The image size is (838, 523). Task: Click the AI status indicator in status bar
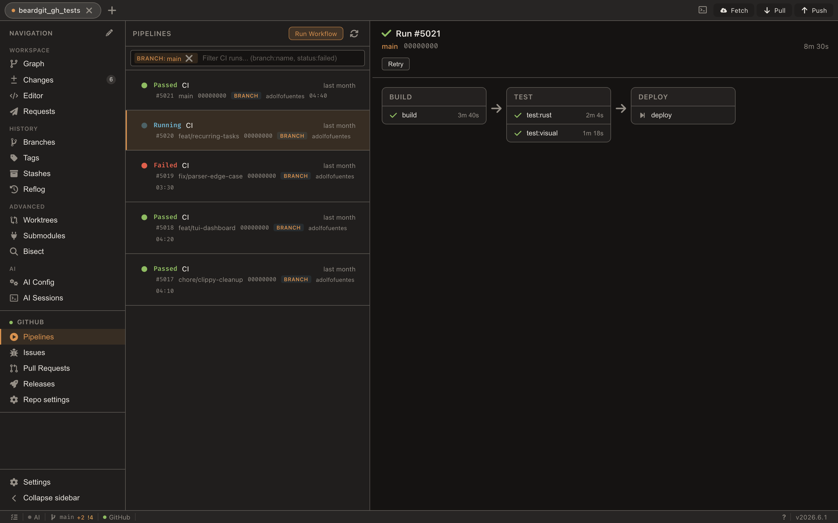tap(34, 517)
